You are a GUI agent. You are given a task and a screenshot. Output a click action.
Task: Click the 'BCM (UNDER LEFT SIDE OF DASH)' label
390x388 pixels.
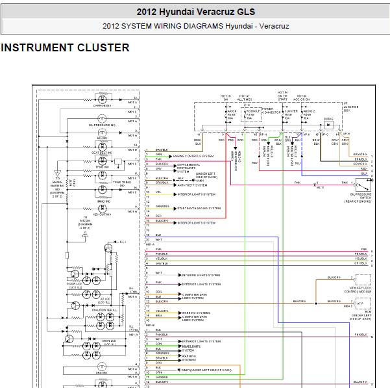click(361, 315)
